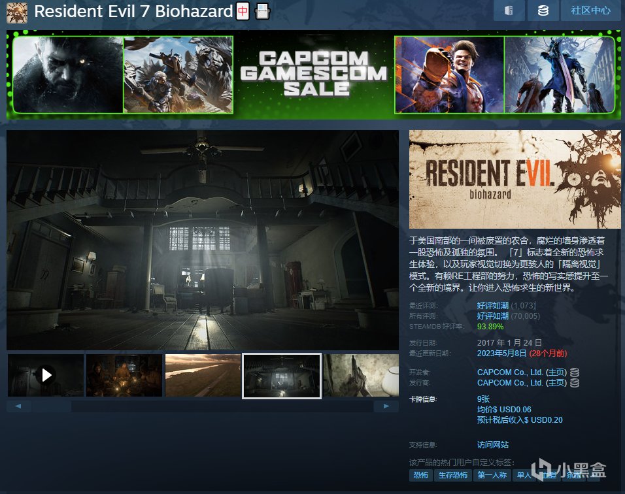Screen dimensions: 625x494
Task: Open publisher CAPCOM Co., Ltd. link
Action: tap(510, 382)
